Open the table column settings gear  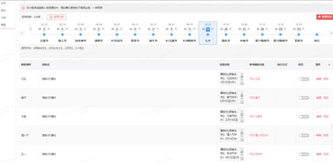tap(329, 65)
